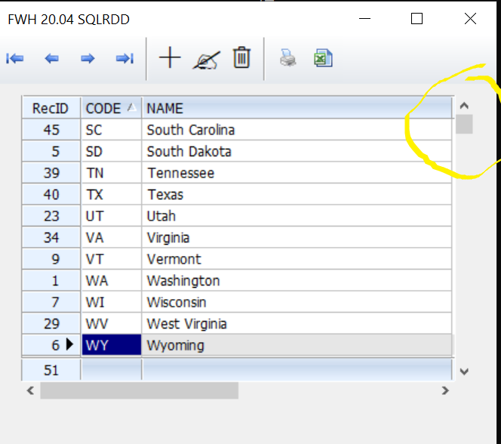This screenshot has width=501, height=444.
Task: Click the highlighted WY code cell
Action: click(111, 345)
